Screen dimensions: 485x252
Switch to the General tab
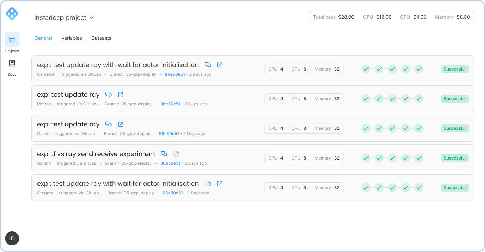coord(43,38)
